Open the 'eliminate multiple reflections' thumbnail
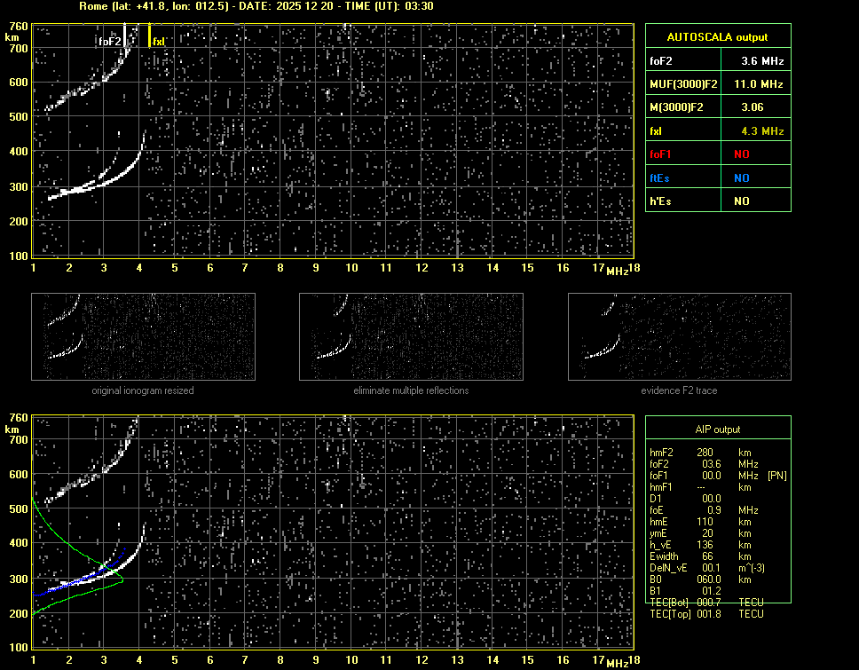The width and height of the screenshot is (859, 670). (x=411, y=337)
